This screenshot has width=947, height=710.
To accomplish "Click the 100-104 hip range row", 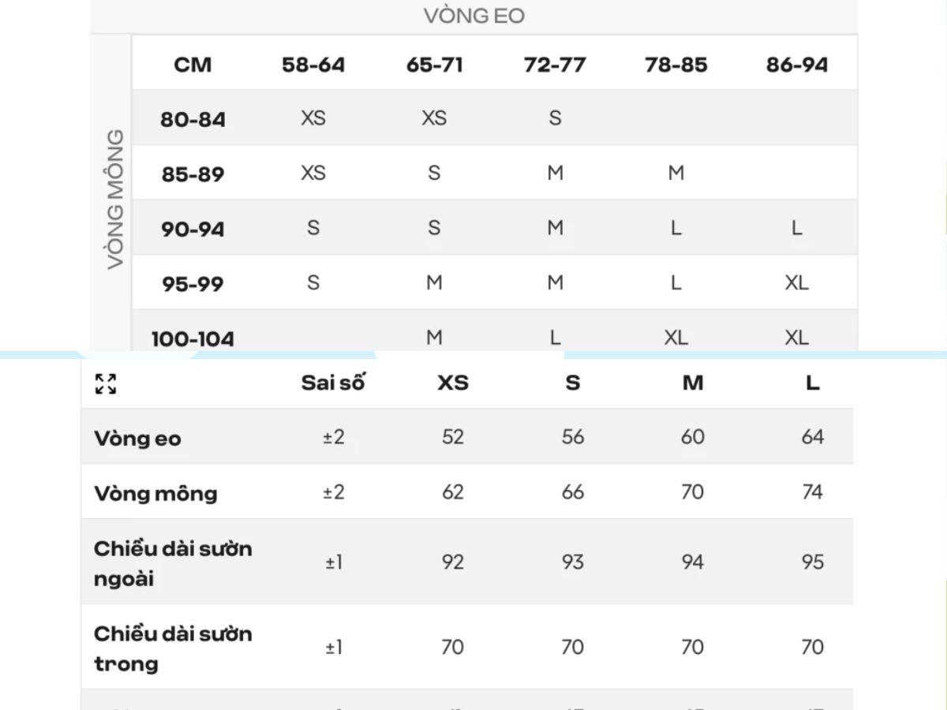I will tap(193, 339).
